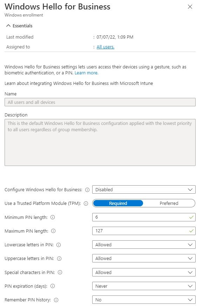Set TPM option to Preferred
This screenshot has height=307, width=203.
coord(169,203)
